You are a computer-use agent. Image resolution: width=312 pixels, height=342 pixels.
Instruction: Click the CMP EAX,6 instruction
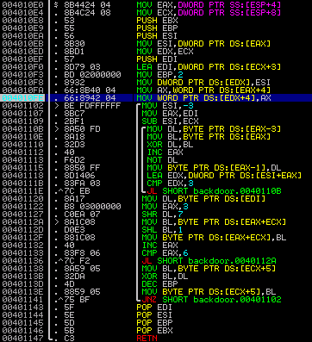tap(165, 253)
